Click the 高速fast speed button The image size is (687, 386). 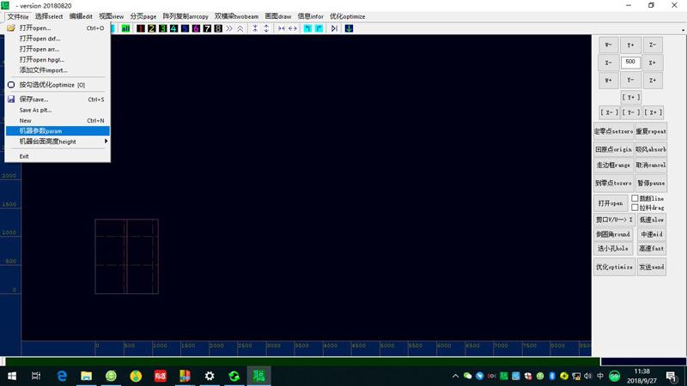(652, 249)
